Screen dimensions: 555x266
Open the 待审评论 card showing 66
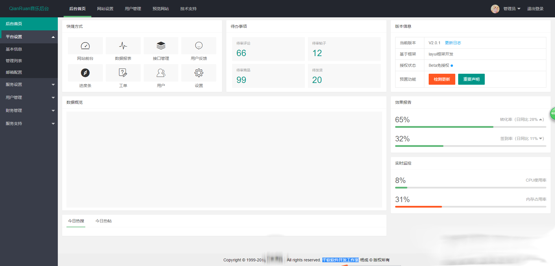click(x=269, y=49)
